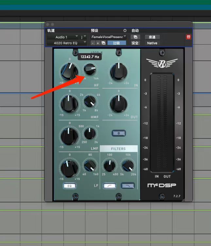The image size is (211, 246).
Task: Click the version number 7.2.7
Action: click(177, 196)
